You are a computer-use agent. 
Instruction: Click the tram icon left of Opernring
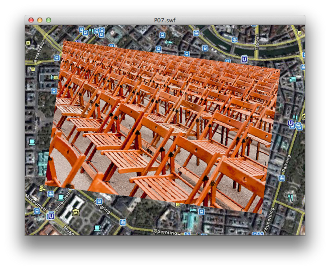(123, 222)
